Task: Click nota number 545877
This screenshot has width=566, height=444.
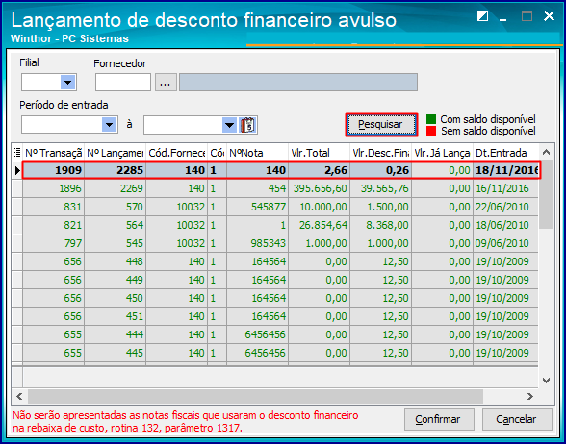Action: [x=257, y=207]
